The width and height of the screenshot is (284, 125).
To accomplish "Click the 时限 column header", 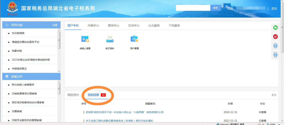I will (x=230, y=104).
